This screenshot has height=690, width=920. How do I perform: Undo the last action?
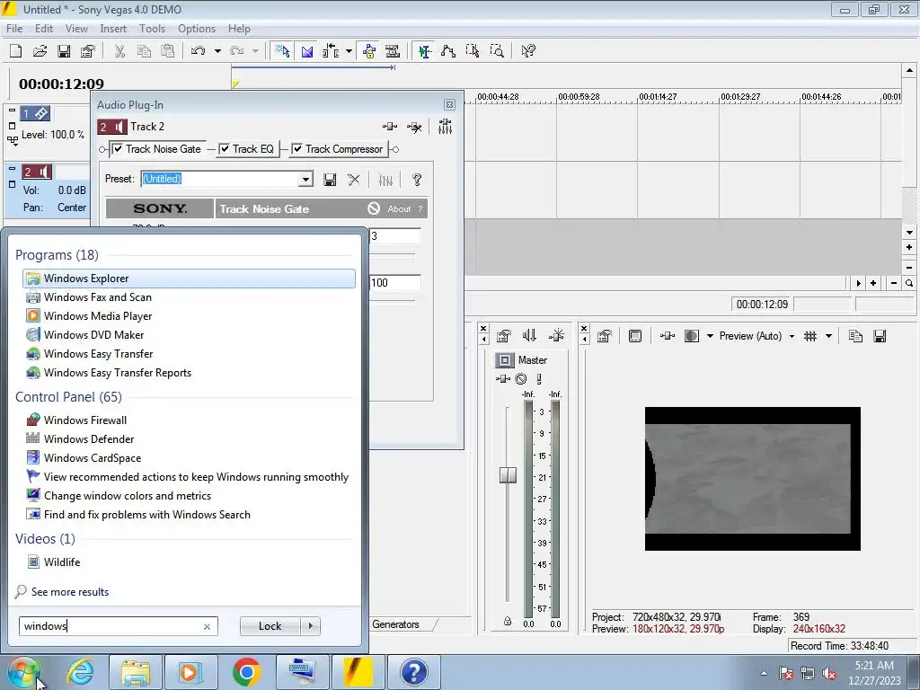(x=199, y=51)
